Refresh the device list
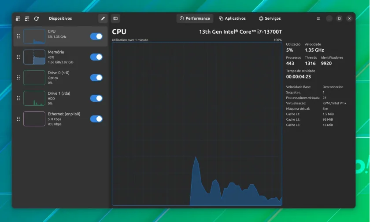The width and height of the screenshot is (370, 222). (36, 18)
